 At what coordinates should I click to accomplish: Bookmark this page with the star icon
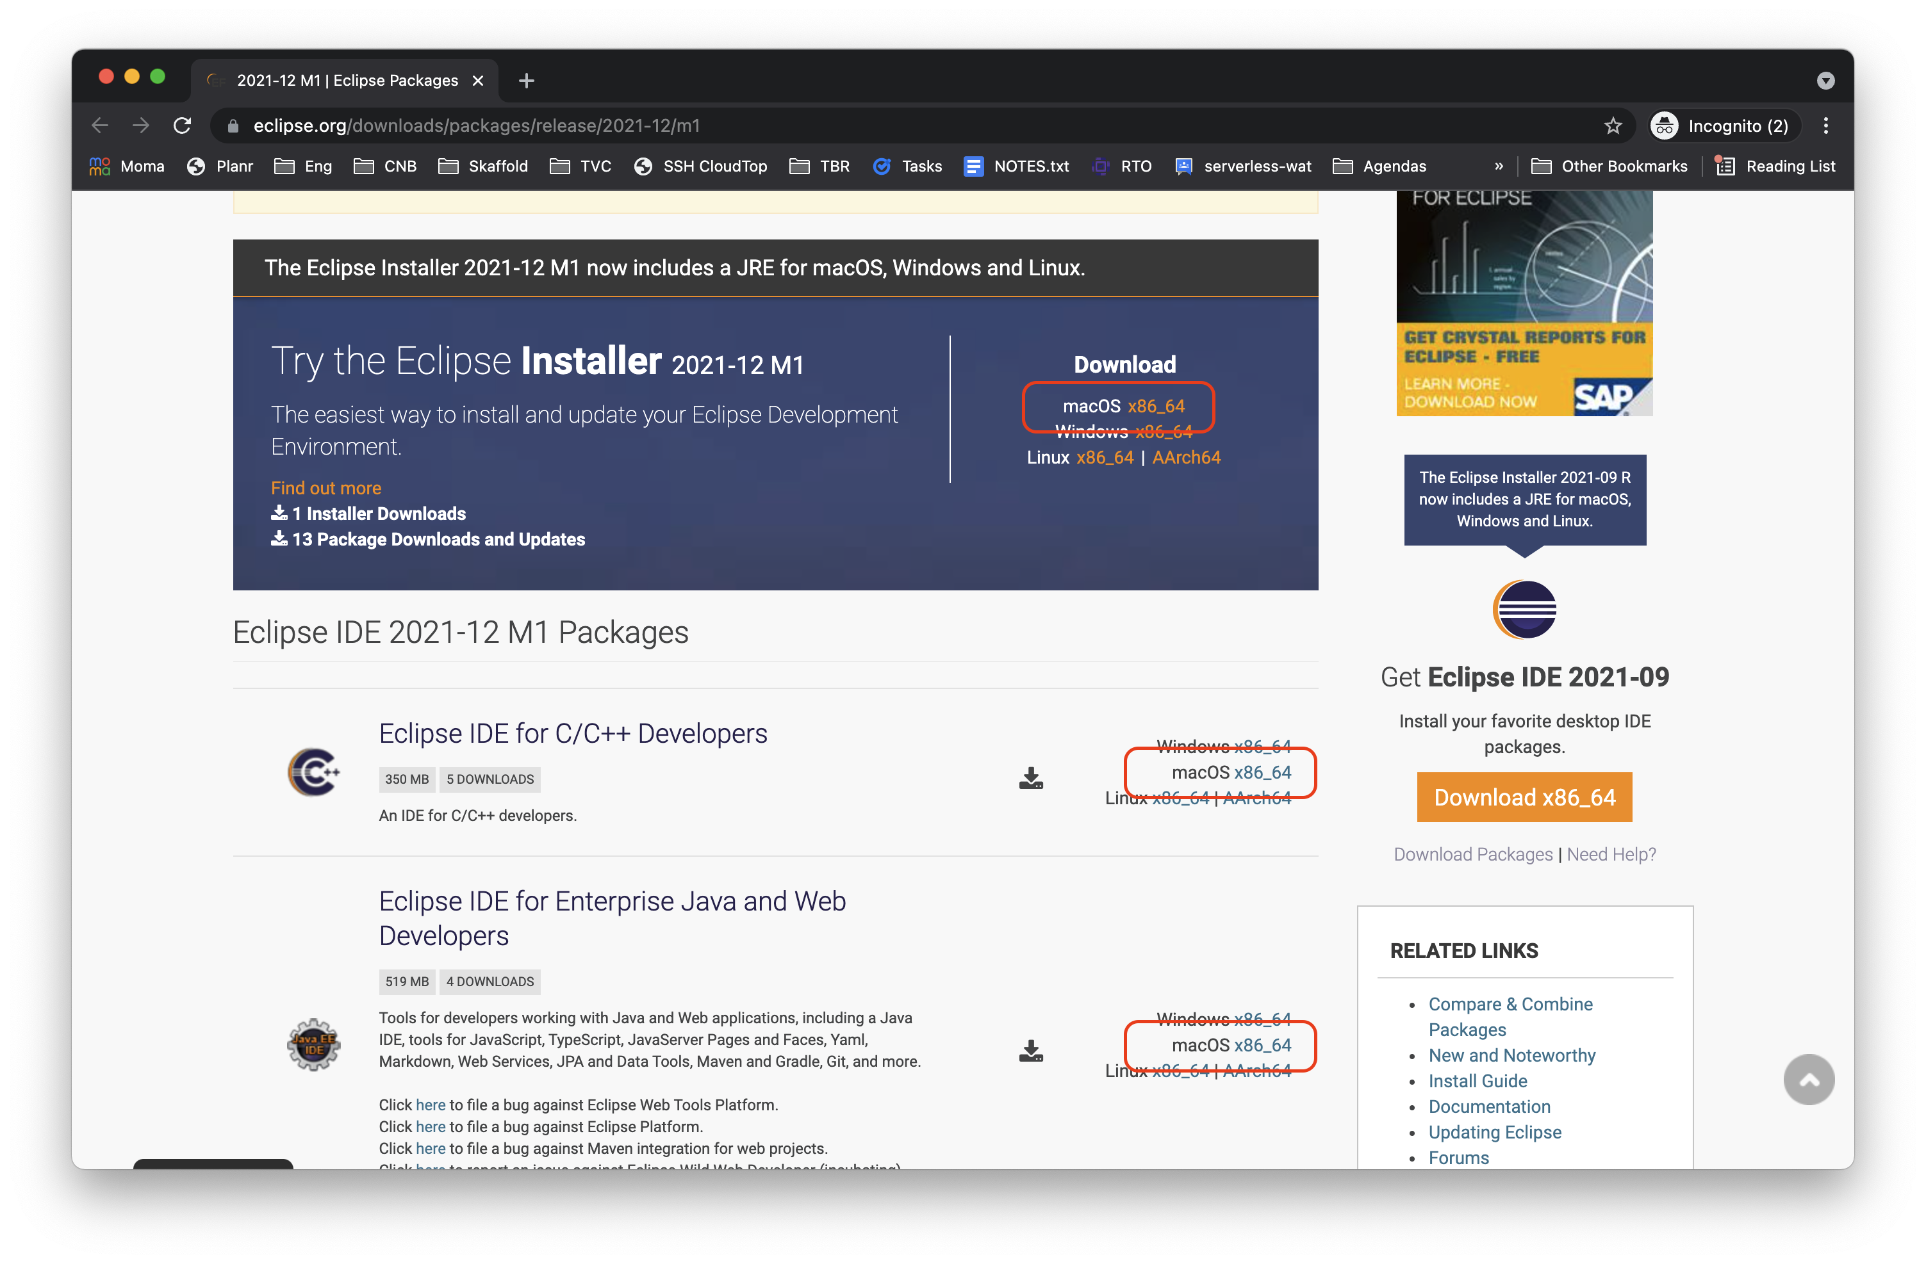[1613, 126]
